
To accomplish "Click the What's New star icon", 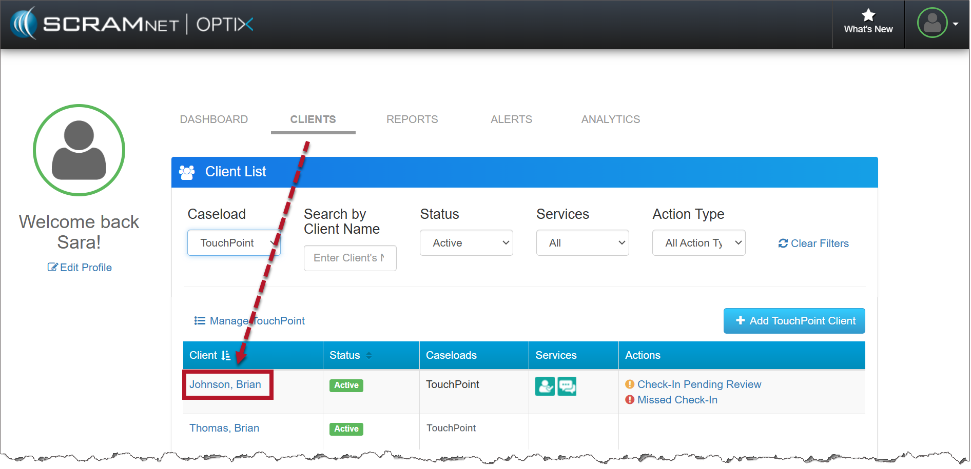I will tap(868, 15).
